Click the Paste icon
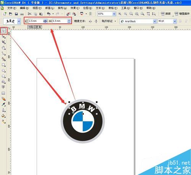Screen dimensions: 191x175 pyautogui.click(x=41, y=14)
